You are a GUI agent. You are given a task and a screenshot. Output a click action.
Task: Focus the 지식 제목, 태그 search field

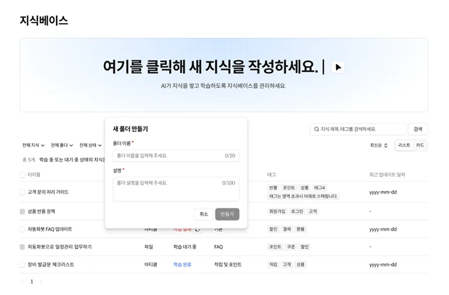pyautogui.click(x=358, y=129)
